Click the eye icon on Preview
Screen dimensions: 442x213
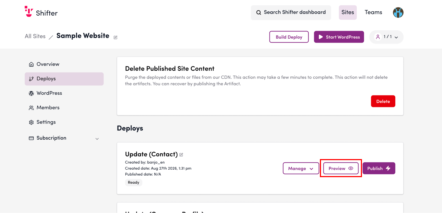351,168
